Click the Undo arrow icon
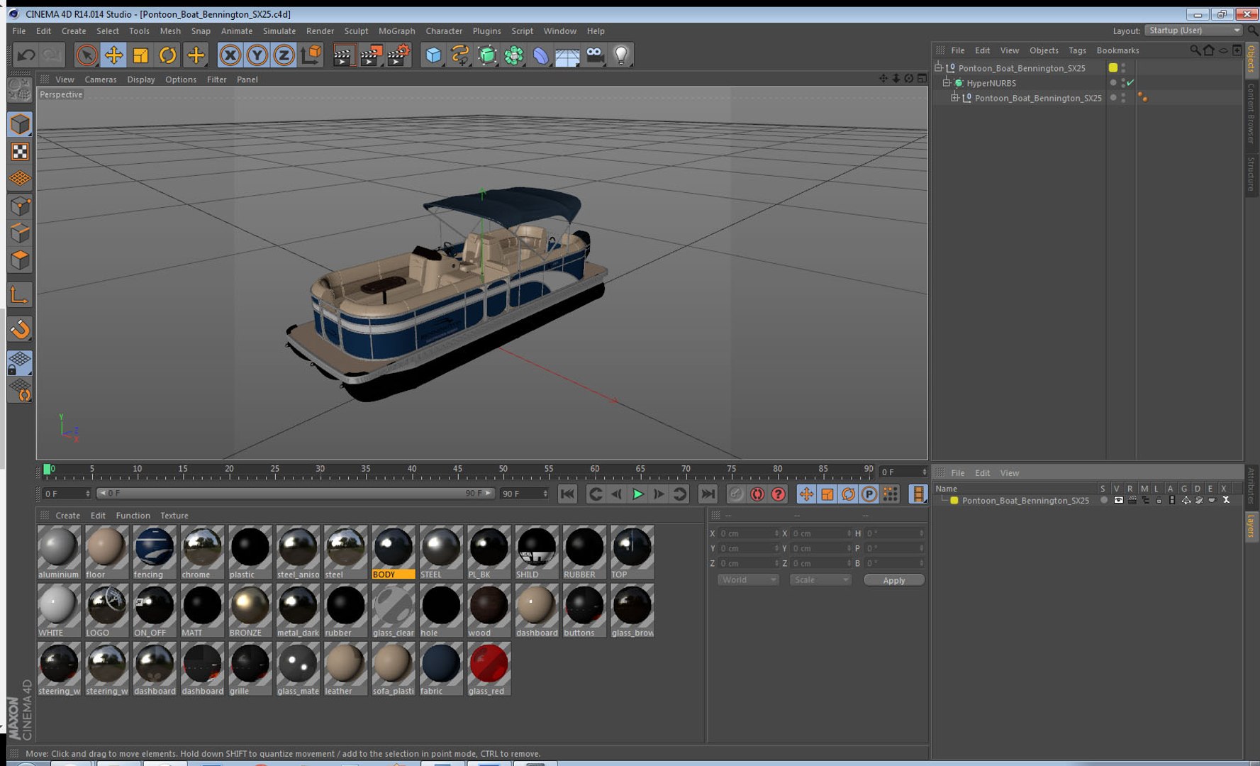Viewport: 1260px width, 766px height. [26, 55]
